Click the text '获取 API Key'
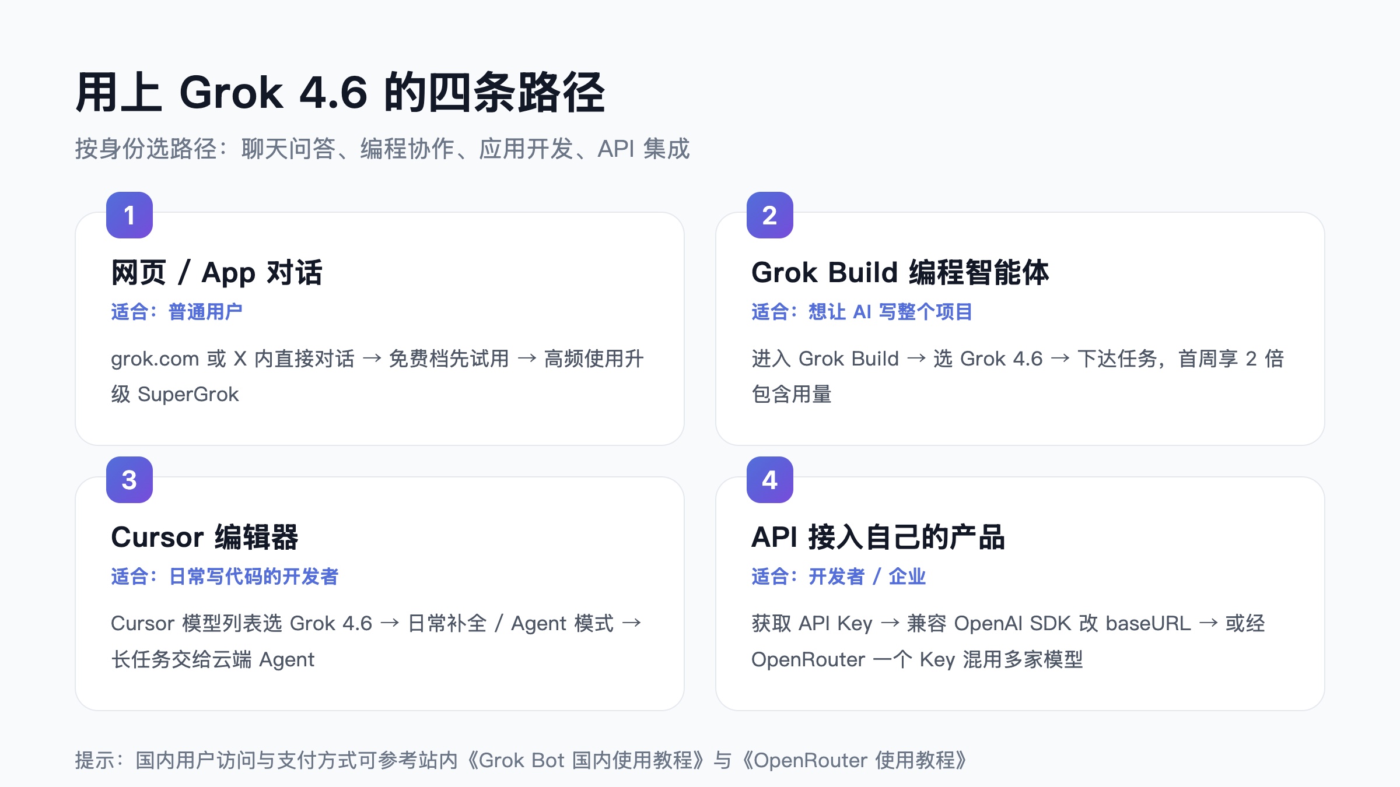The width and height of the screenshot is (1400, 787). pyautogui.click(x=812, y=623)
